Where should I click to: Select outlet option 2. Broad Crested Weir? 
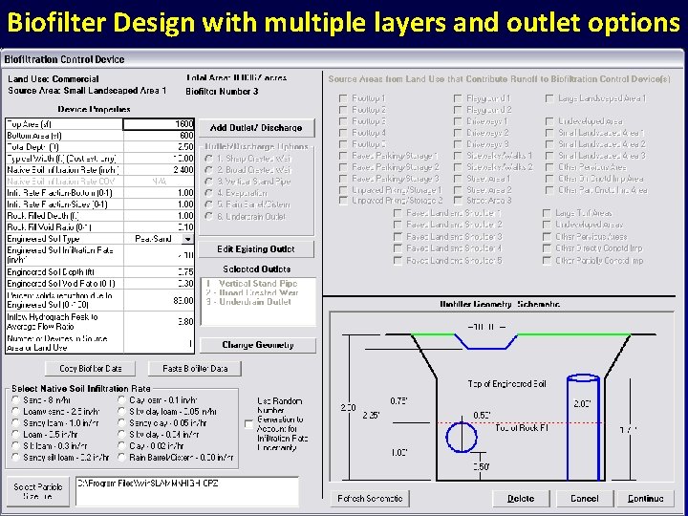(209, 170)
